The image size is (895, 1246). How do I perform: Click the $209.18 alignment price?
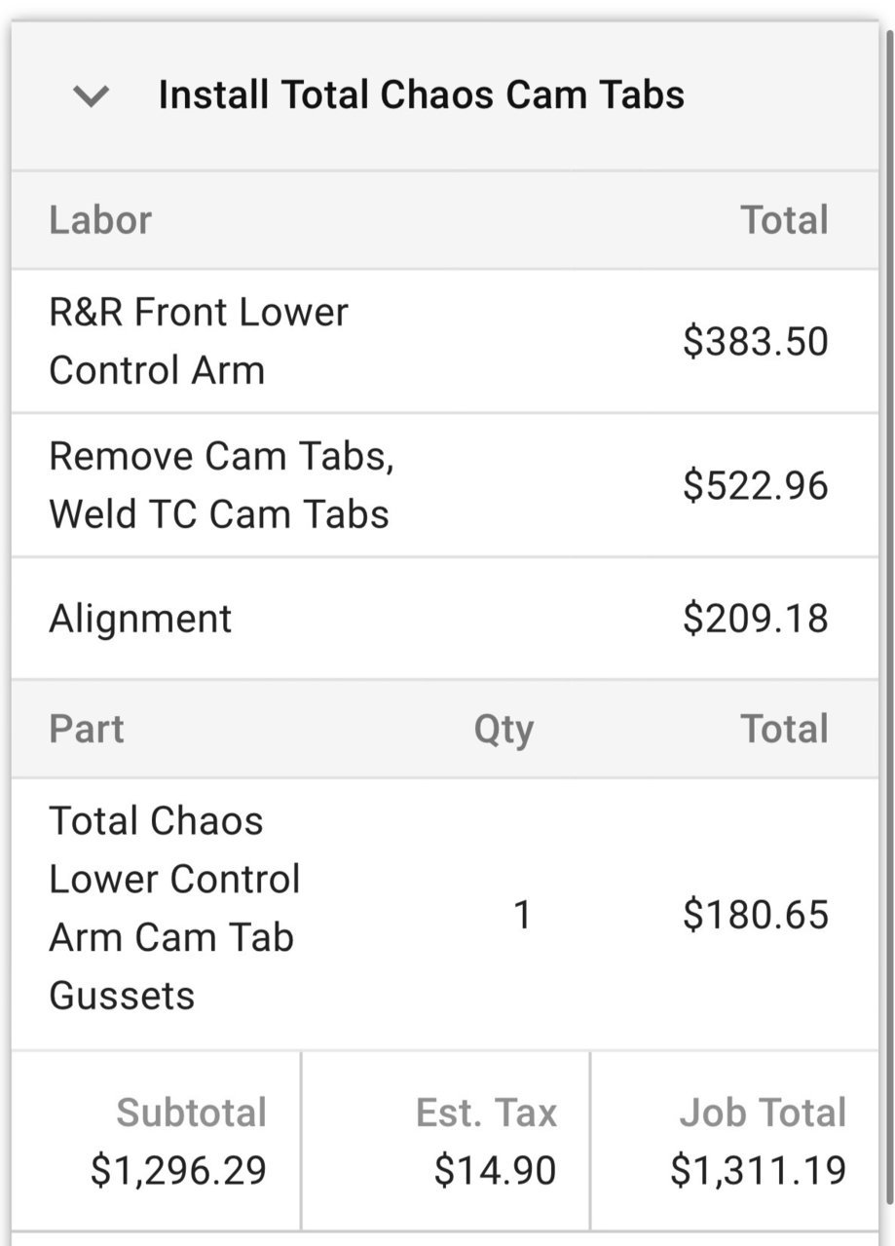tap(755, 619)
